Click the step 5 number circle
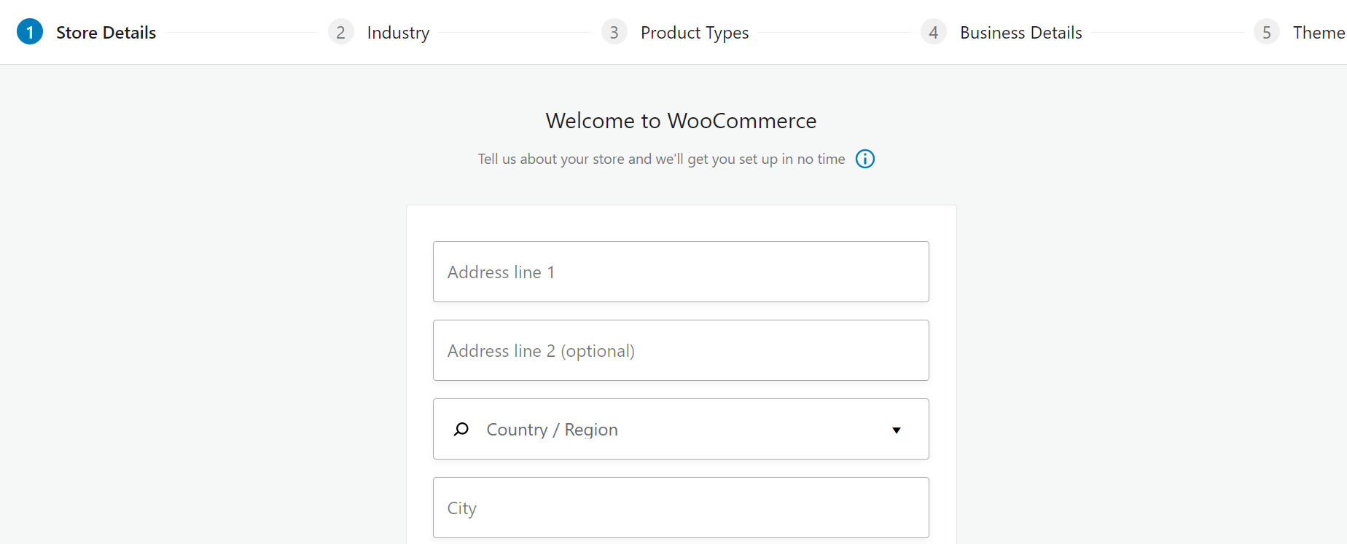 [1267, 32]
